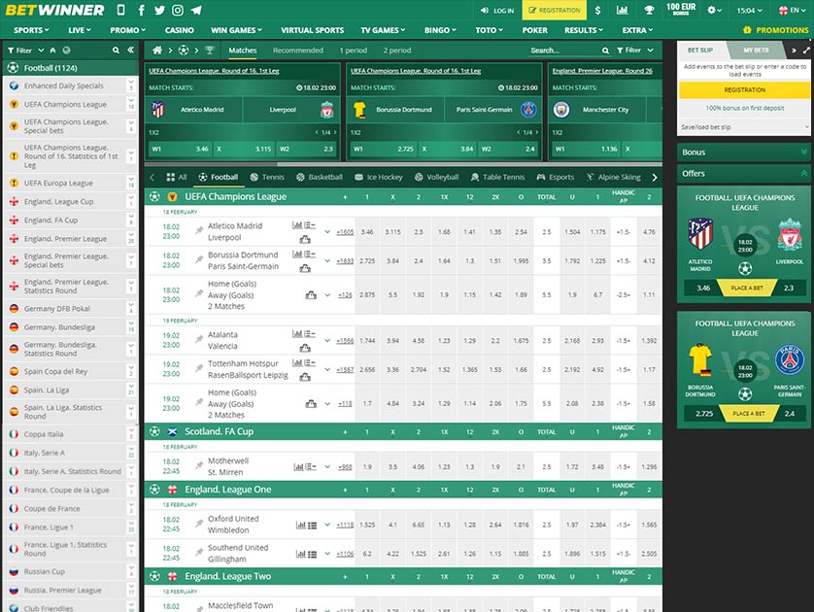Open the Telegram icon in header
The height and width of the screenshot is (612, 814).
click(x=196, y=10)
